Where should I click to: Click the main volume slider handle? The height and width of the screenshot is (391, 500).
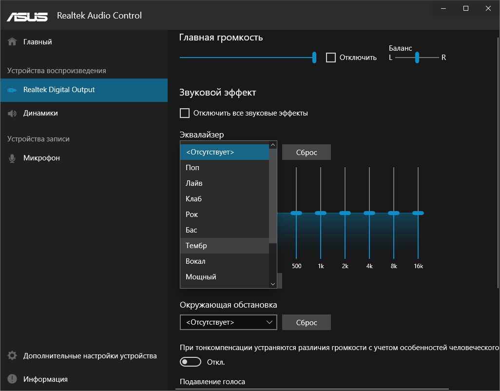pyautogui.click(x=314, y=57)
